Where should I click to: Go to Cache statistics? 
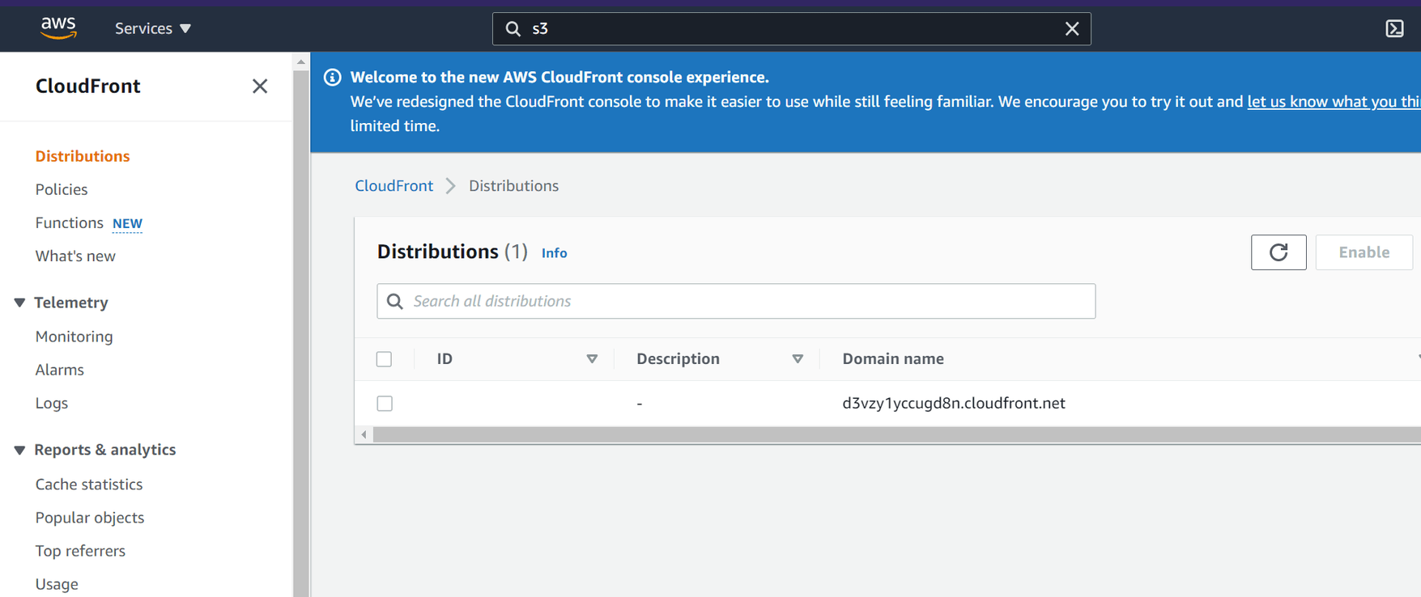tap(89, 484)
